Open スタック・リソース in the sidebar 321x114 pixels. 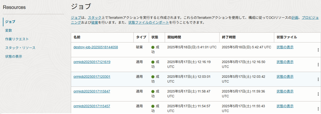click(20, 48)
